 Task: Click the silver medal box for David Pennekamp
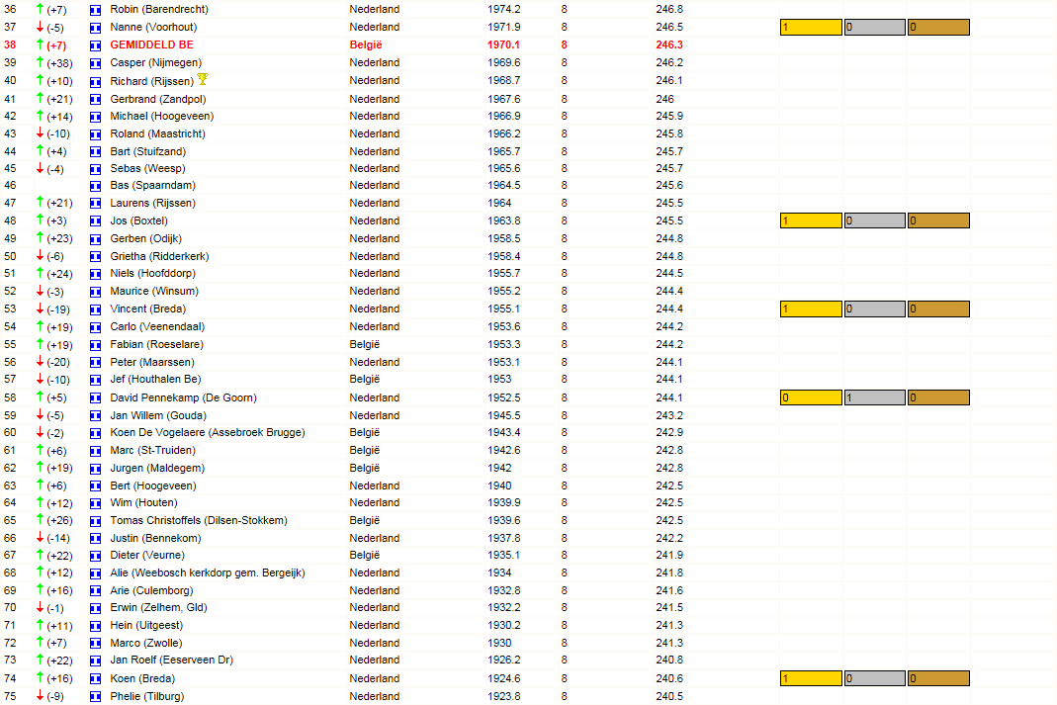[874, 397]
